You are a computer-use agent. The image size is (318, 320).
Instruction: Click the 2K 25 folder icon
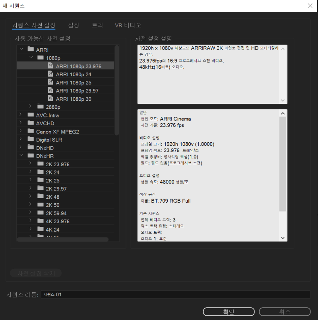[41, 180]
